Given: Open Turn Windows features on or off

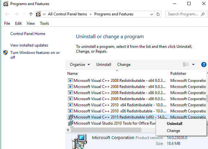Looking at the screenshot, I should click(35, 55).
